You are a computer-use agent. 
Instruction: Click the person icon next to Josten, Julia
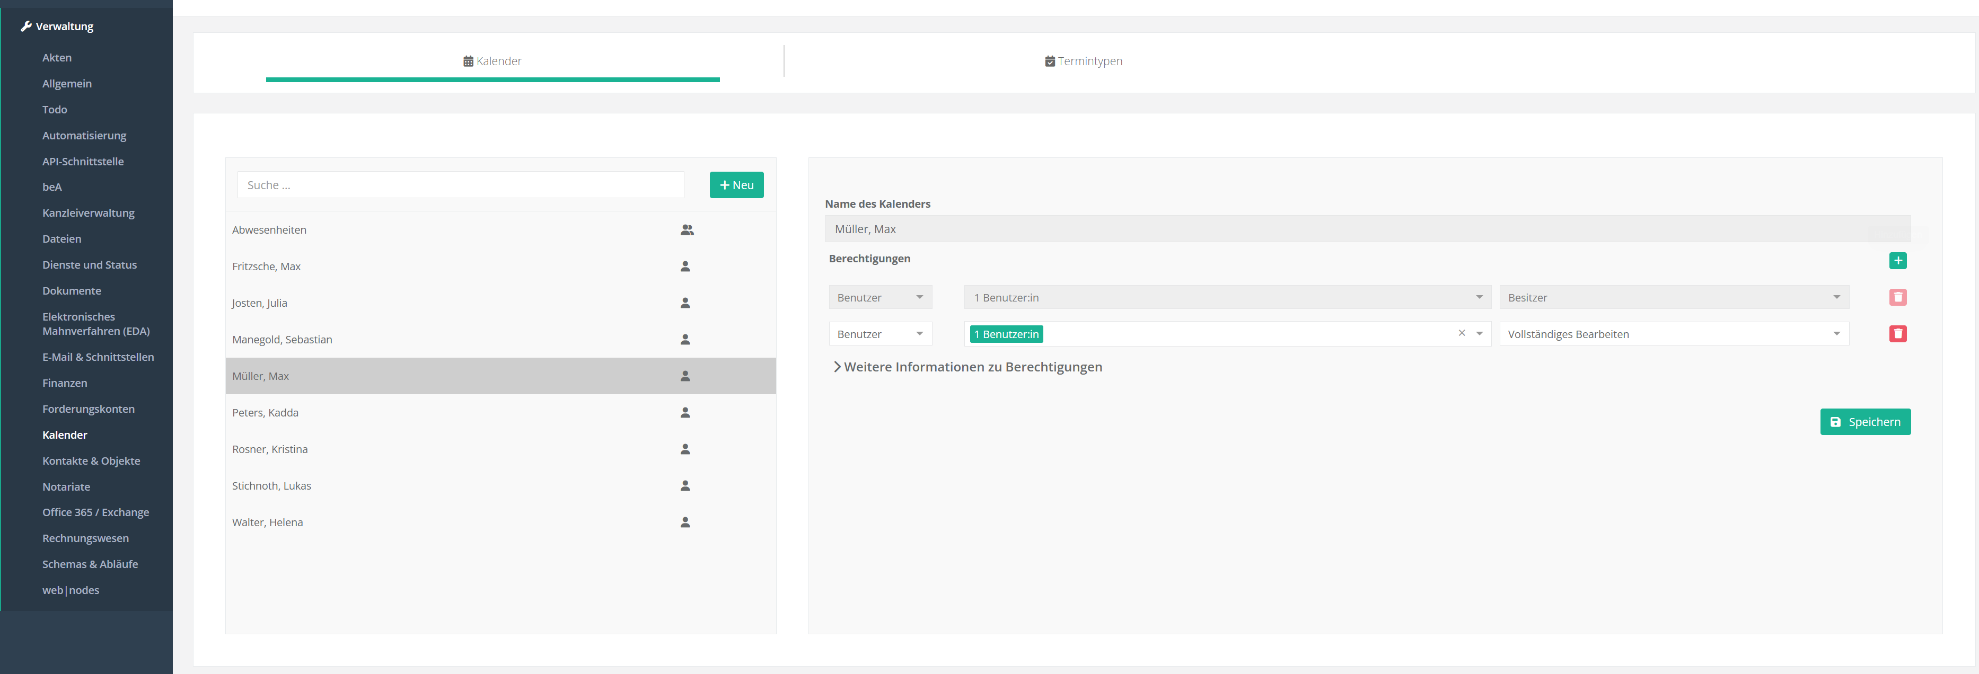coord(685,303)
